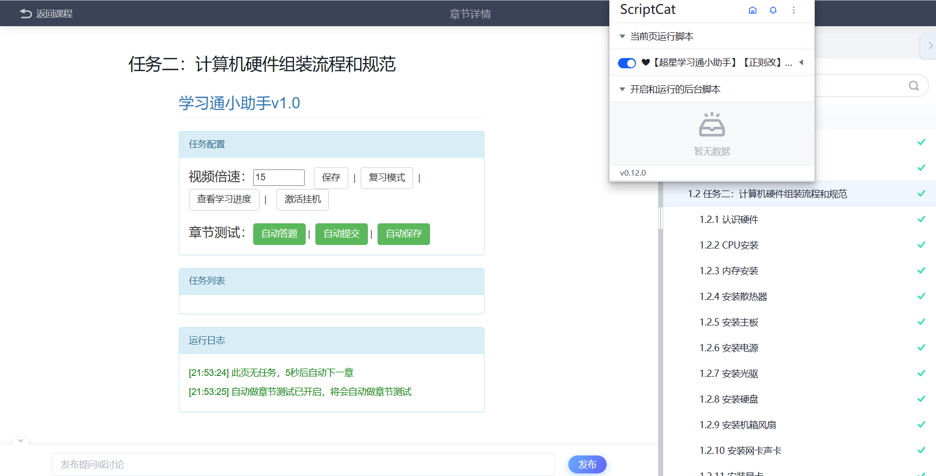Collapse the right sidebar chevron arrow

tap(930, 45)
